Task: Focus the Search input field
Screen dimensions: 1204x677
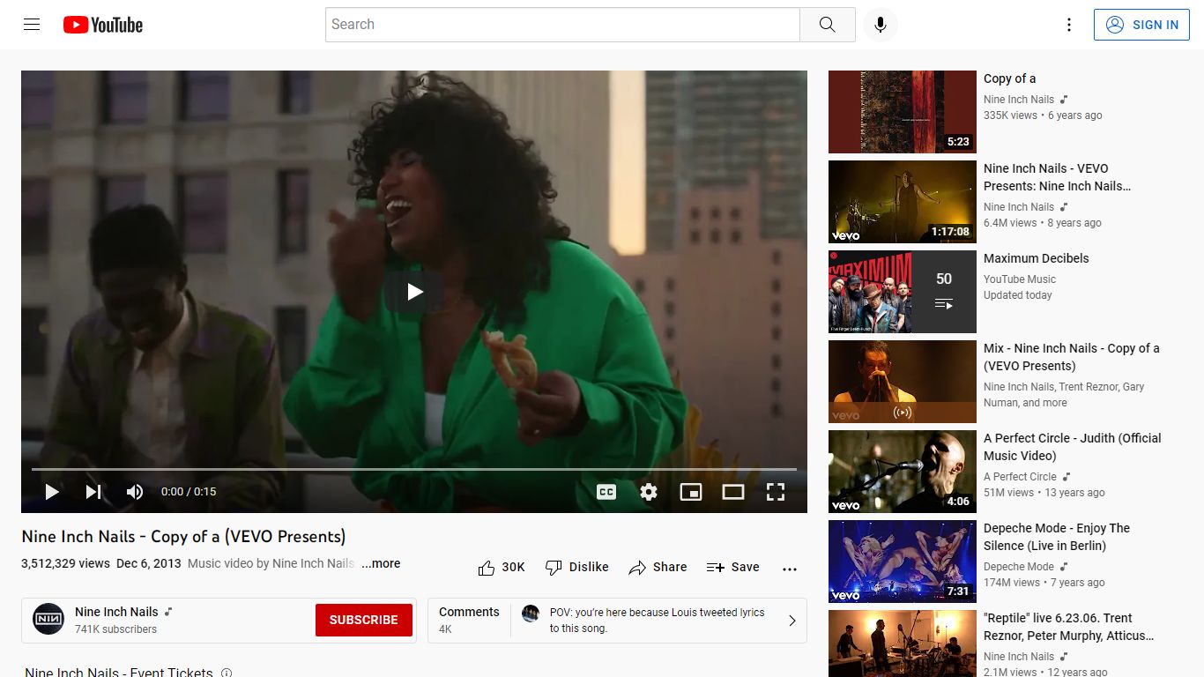Action: tap(562, 25)
